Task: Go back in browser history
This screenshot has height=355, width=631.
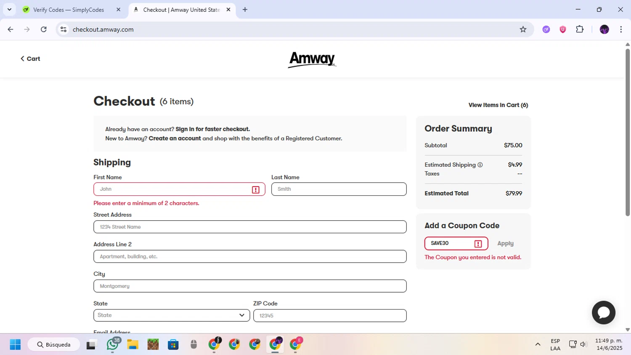Action: pyautogui.click(x=11, y=29)
